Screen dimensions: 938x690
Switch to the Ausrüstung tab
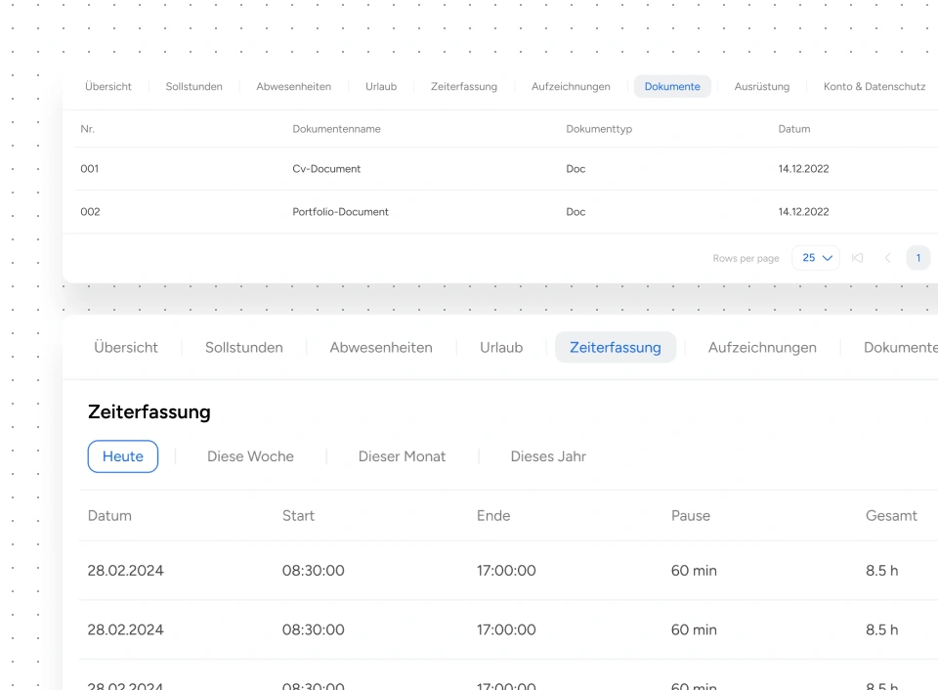(761, 87)
